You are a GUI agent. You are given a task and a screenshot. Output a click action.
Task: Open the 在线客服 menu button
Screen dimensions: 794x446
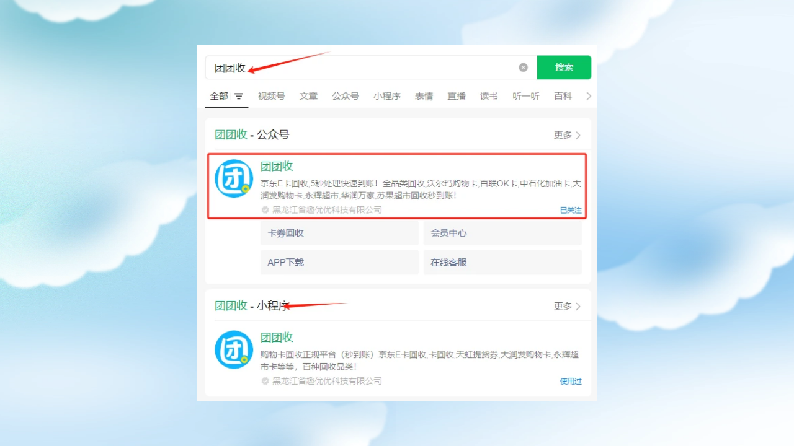pyautogui.click(x=502, y=262)
